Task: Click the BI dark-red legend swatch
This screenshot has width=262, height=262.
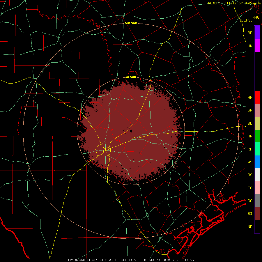Action: pos(257,214)
